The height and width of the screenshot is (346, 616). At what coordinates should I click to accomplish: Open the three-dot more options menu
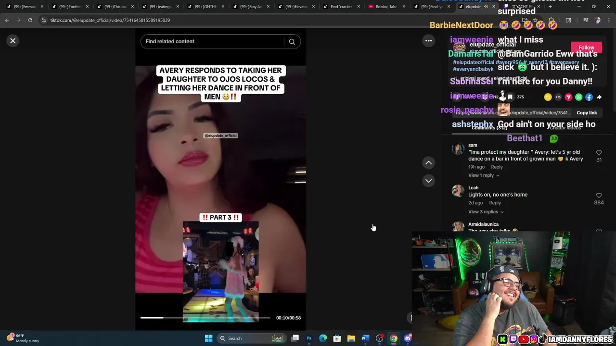pyautogui.click(x=428, y=41)
